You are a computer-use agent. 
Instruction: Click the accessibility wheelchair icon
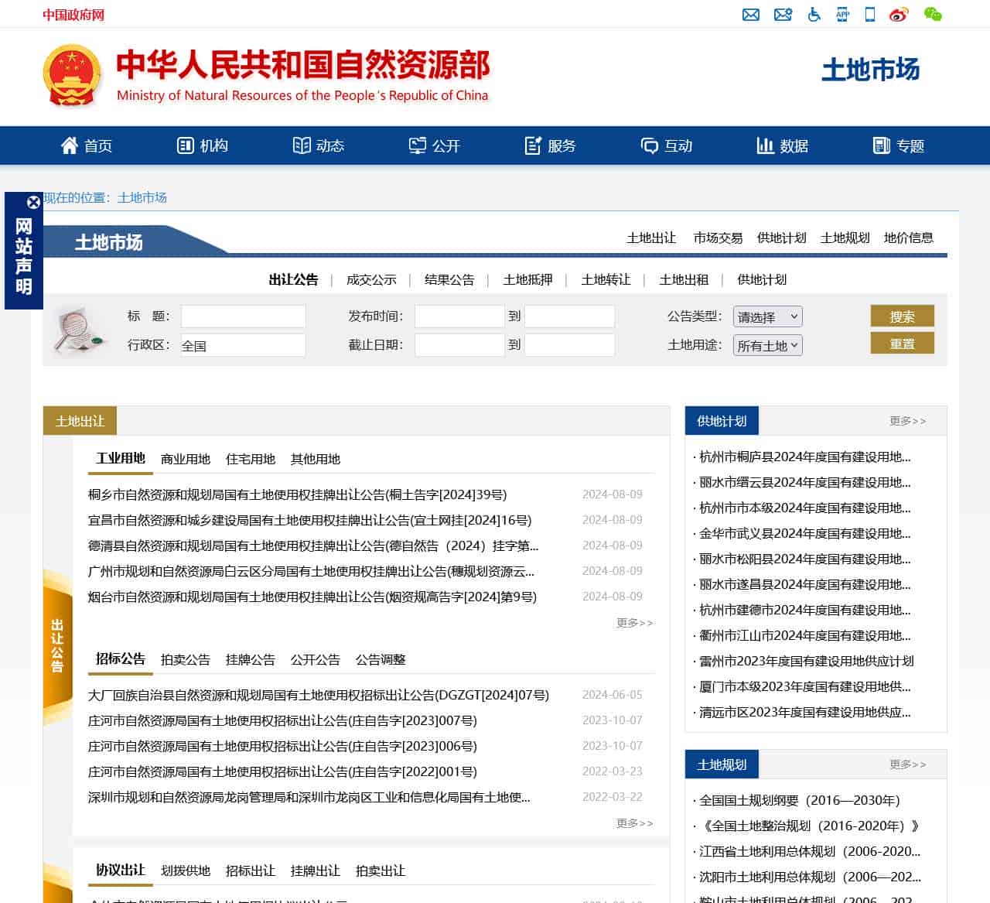814,15
